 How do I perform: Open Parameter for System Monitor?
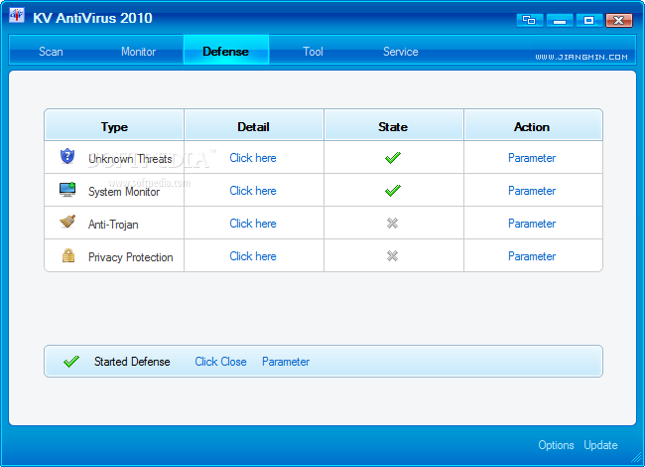point(532,191)
